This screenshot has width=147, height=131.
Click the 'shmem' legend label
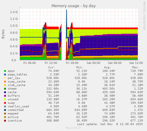[x=12, y=89]
